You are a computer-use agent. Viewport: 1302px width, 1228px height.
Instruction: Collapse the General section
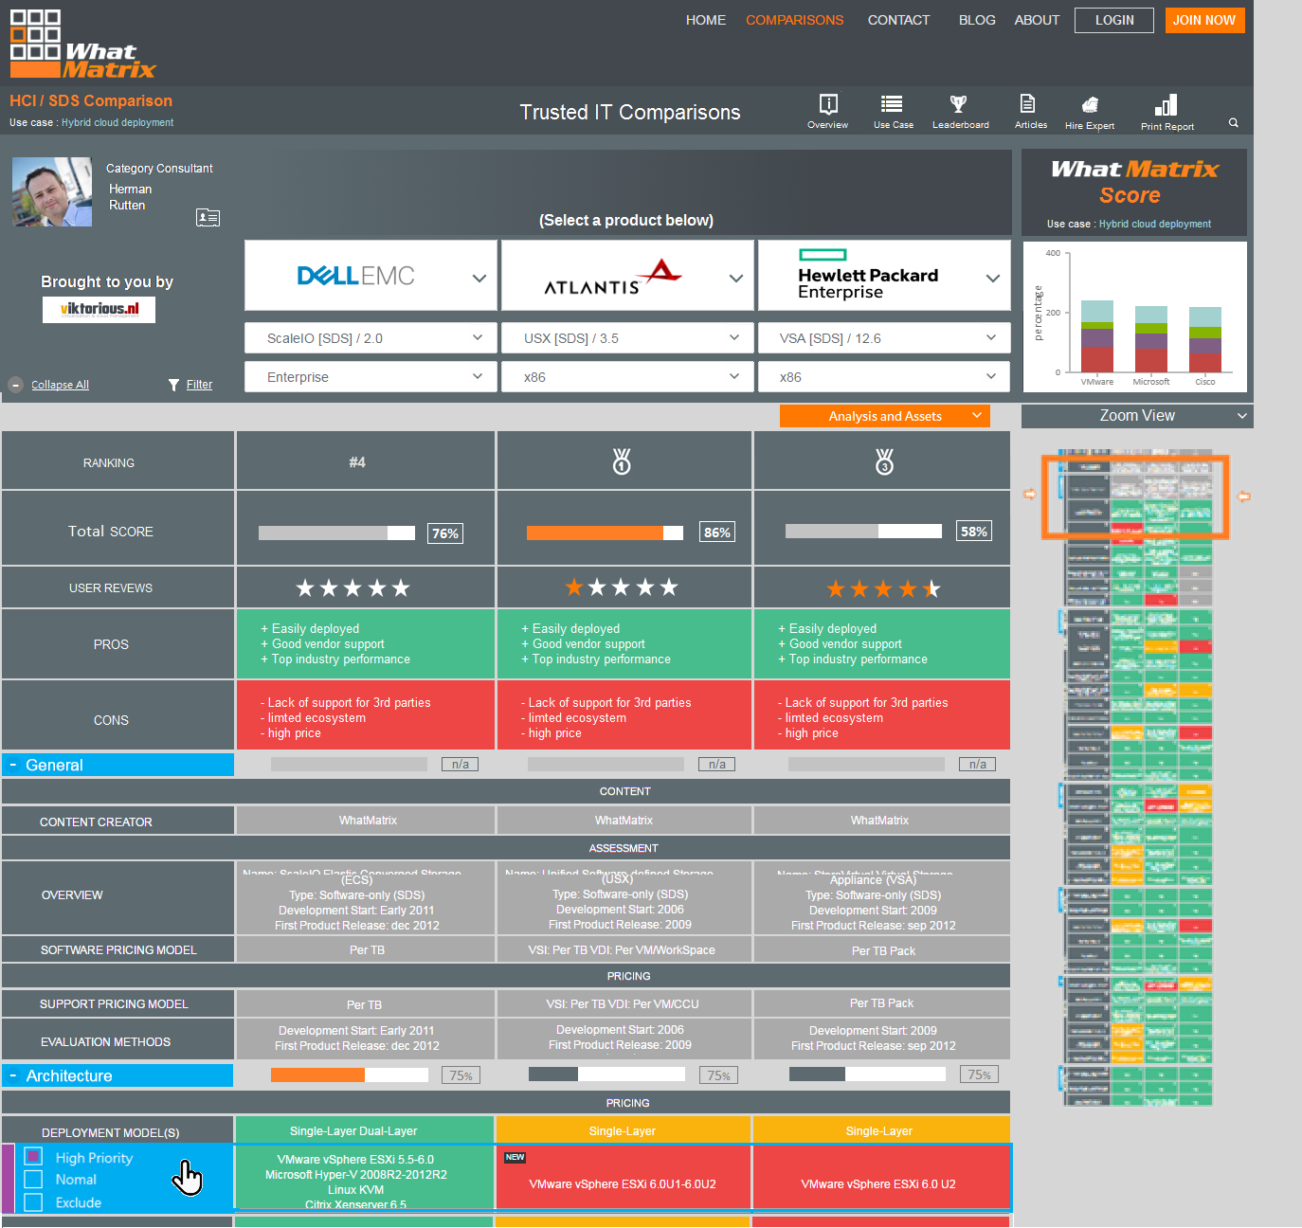point(13,765)
